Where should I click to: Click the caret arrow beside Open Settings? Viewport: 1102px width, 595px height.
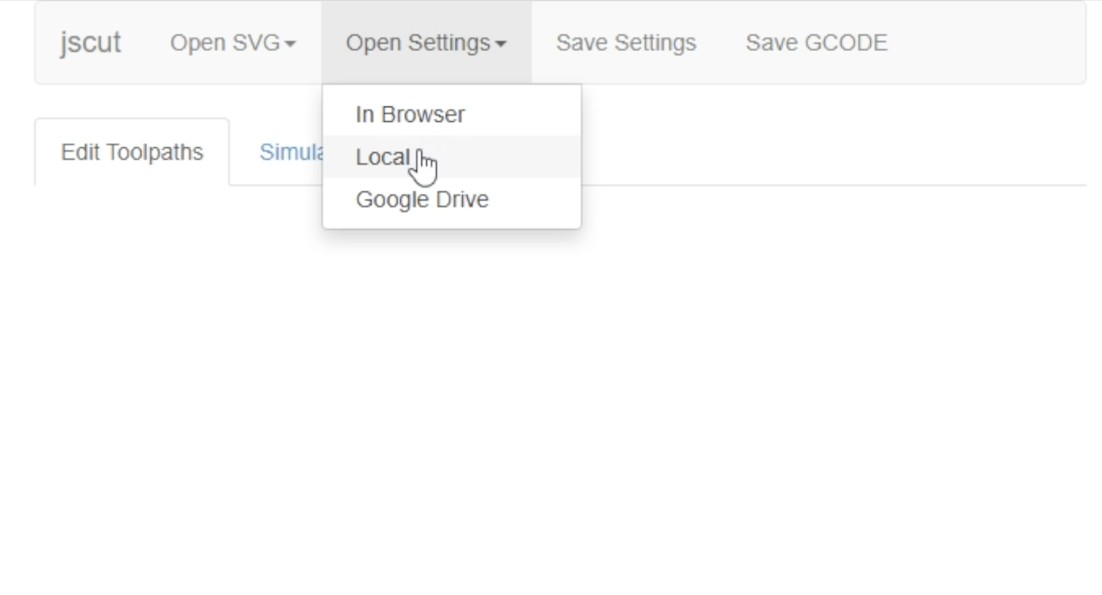coord(501,44)
